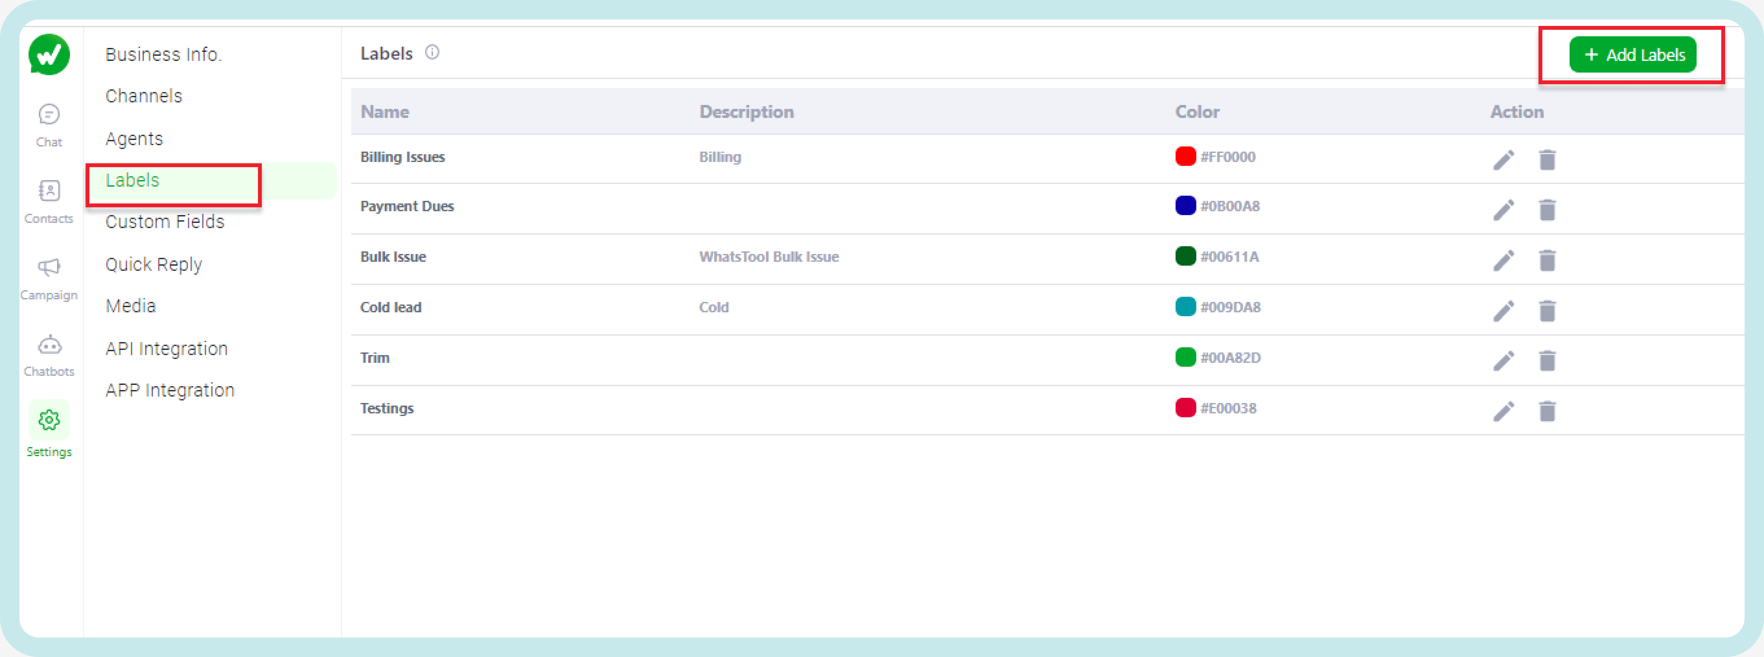Open API Integration settings

167,348
